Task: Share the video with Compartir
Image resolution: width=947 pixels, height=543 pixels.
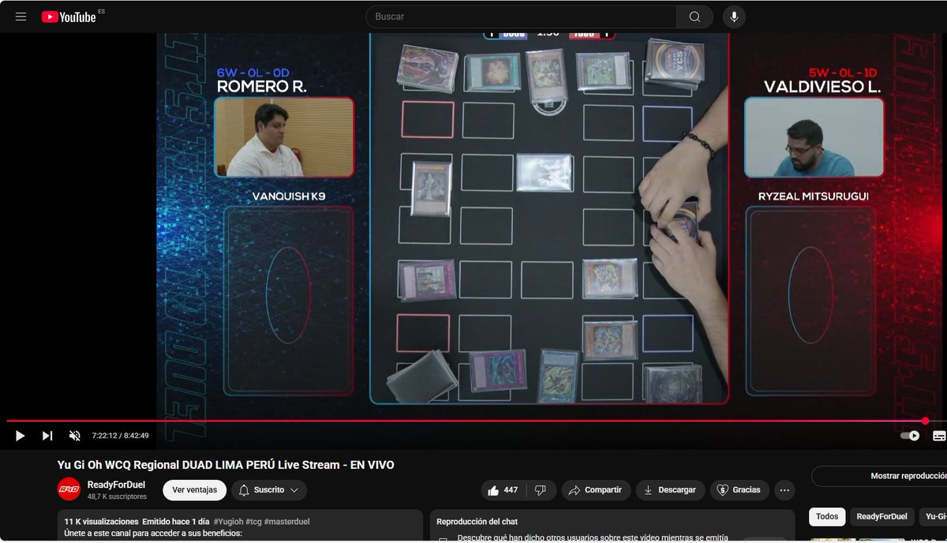Action: tap(596, 490)
